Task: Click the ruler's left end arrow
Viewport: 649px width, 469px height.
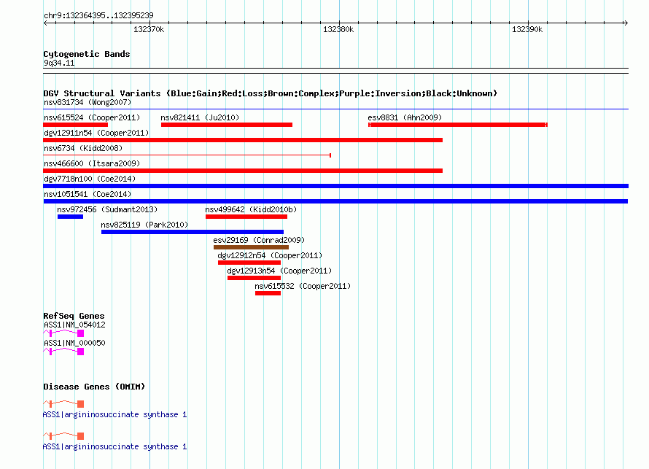Action: pos(45,23)
